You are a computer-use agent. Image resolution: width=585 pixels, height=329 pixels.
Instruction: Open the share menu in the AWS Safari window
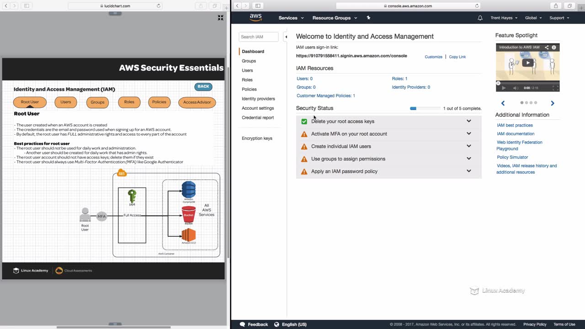pyautogui.click(x=556, y=6)
